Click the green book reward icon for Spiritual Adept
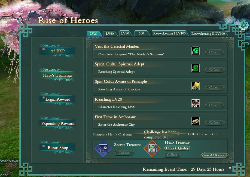This screenshot has height=177, width=250. coord(196,68)
